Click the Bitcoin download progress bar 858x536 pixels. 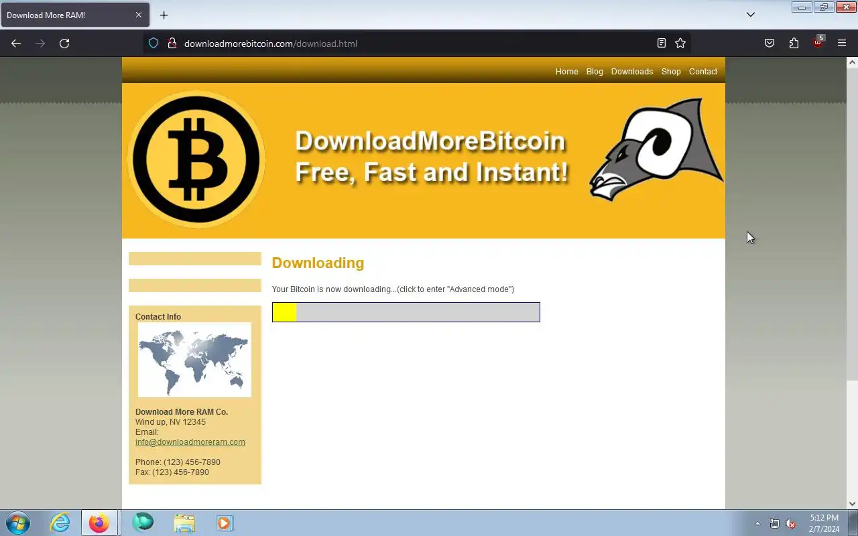coord(406,312)
